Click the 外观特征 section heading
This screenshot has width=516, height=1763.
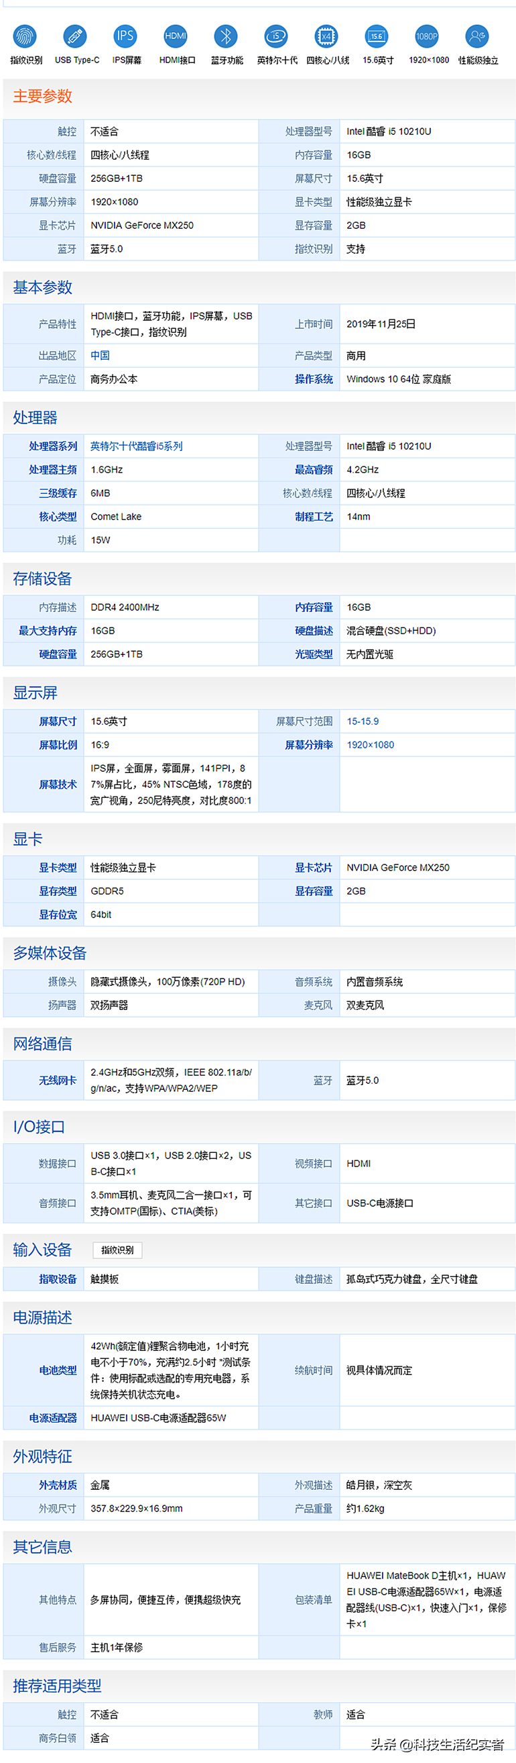tap(42, 1457)
